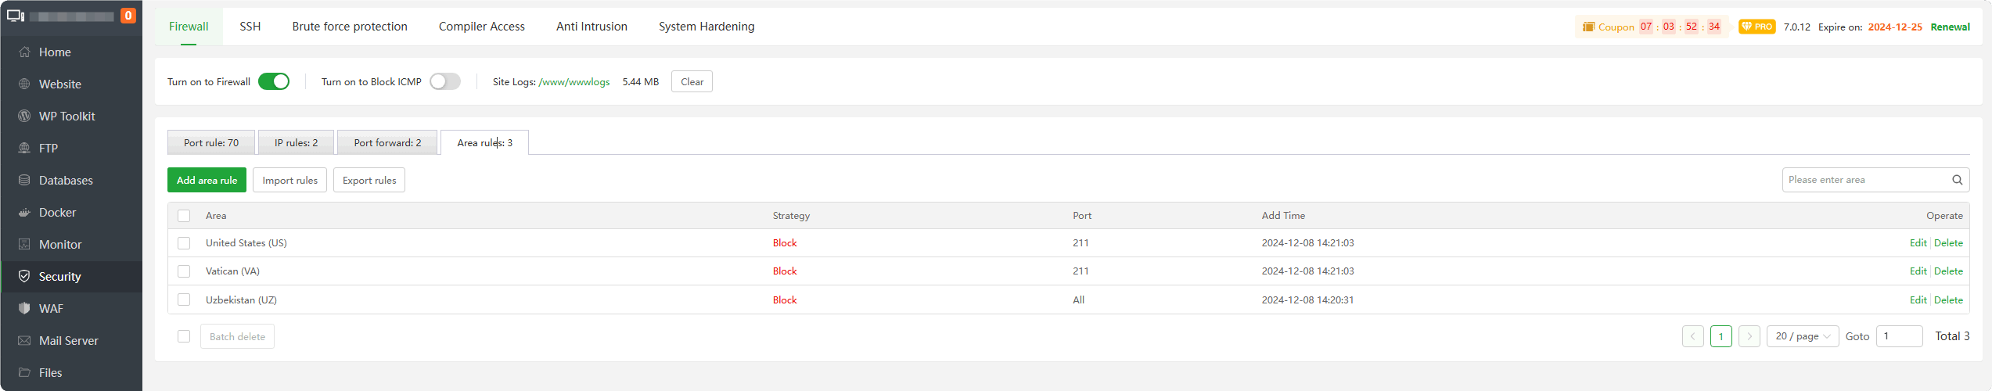Screen dimensions: 1992x391
Task: Open the Mail Server envelope icon
Action: (x=24, y=341)
